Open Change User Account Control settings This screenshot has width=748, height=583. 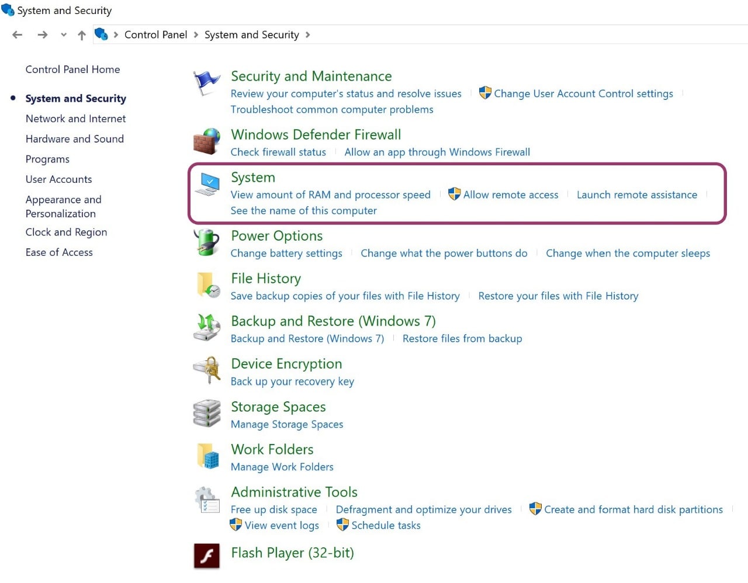click(583, 94)
